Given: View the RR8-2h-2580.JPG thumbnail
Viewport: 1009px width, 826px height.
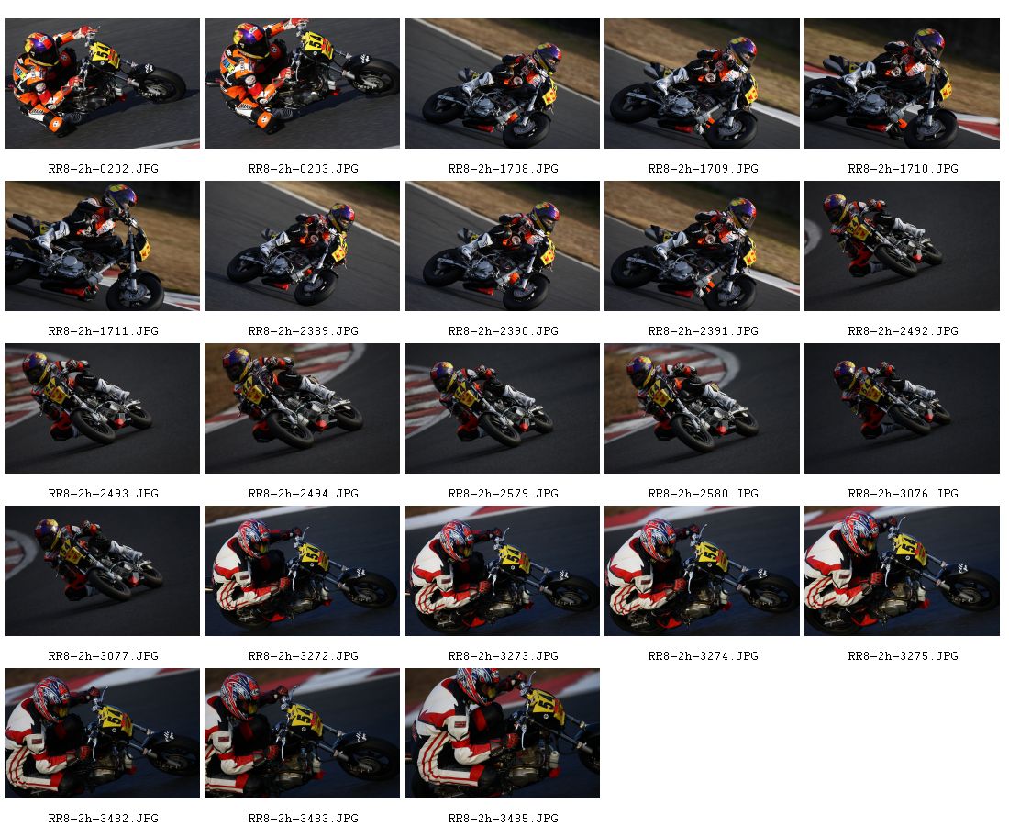Looking at the screenshot, I should 702,408.
